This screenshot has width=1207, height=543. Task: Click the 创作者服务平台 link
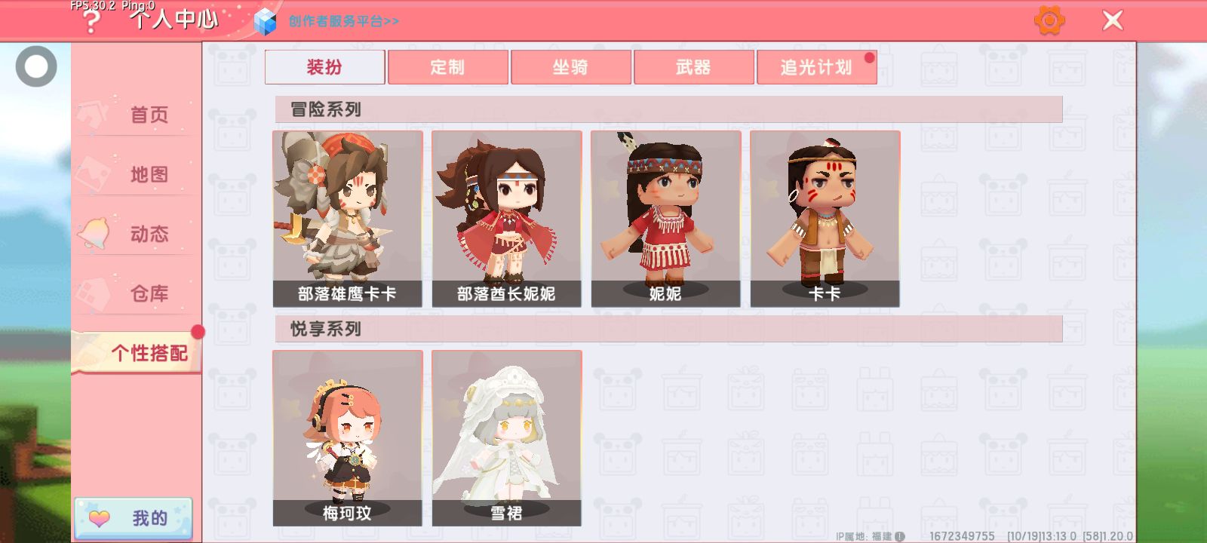click(344, 21)
